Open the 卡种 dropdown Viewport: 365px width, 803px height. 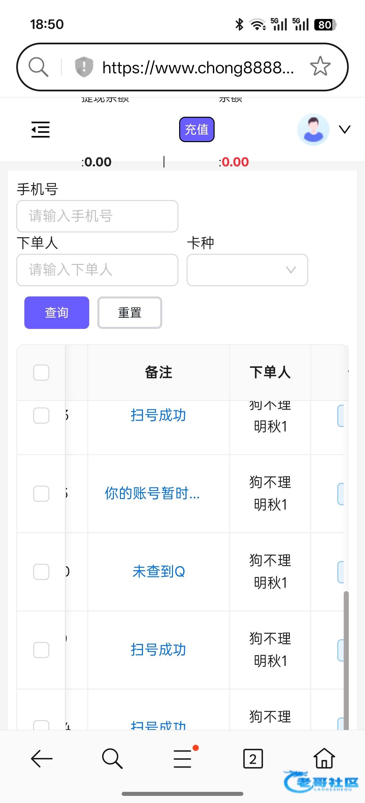(x=247, y=270)
